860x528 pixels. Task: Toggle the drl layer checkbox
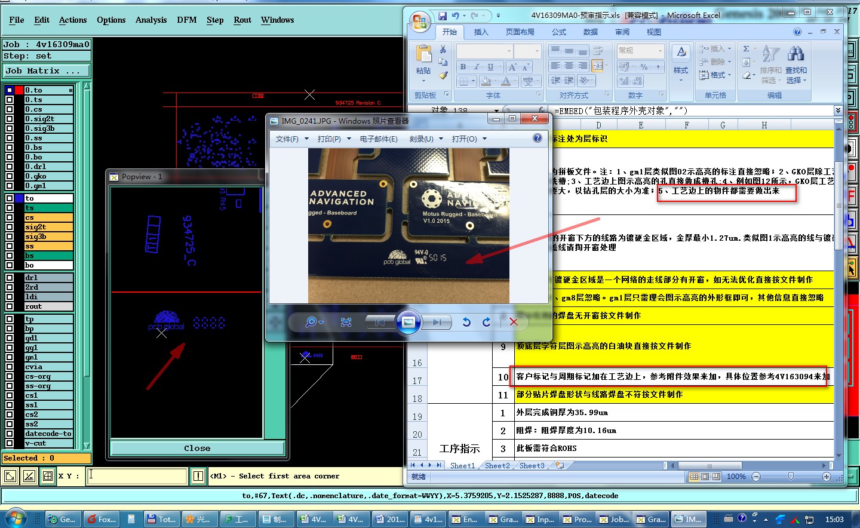(10, 278)
